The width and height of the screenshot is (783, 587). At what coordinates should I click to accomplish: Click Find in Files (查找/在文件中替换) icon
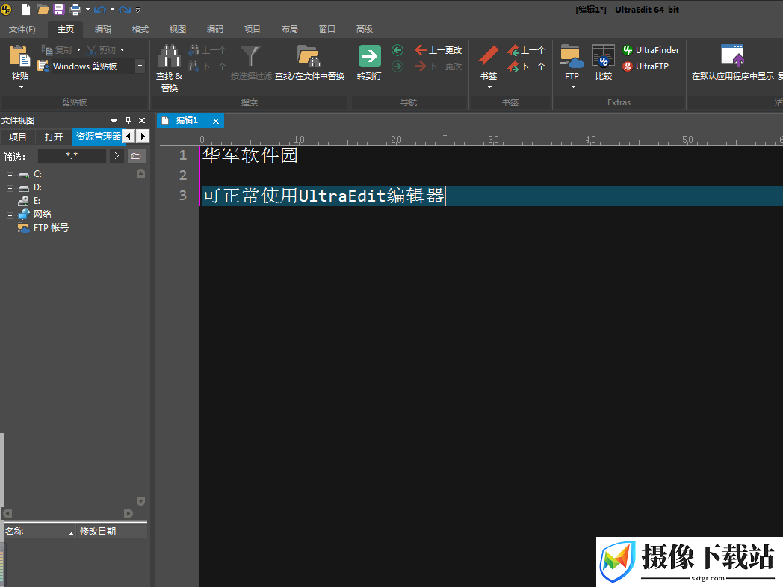pyautogui.click(x=309, y=56)
